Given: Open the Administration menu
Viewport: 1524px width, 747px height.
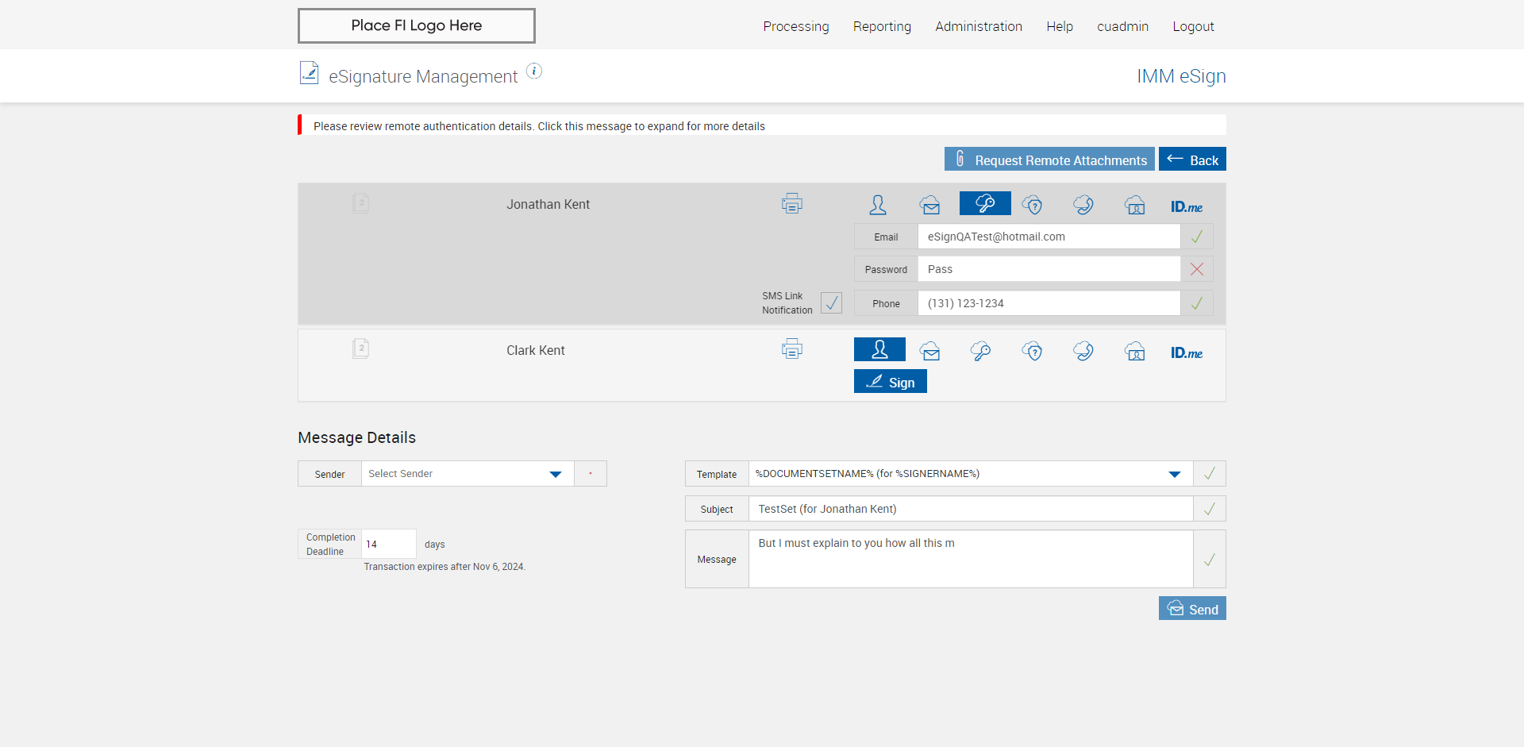Looking at the screenshot, I should pyautogui.click(x=978, y=26).
